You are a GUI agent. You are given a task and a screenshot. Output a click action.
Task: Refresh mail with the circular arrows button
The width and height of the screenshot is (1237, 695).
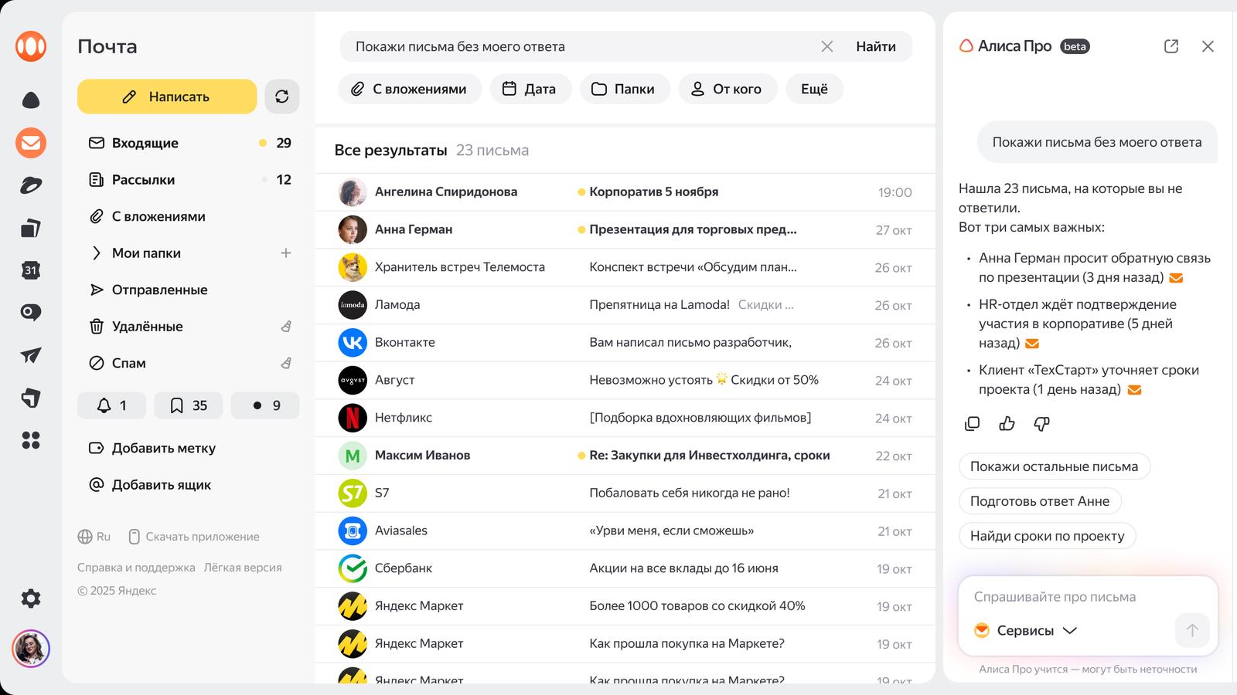point(282,97)
